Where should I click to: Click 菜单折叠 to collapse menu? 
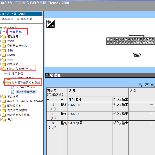(27, 19)
